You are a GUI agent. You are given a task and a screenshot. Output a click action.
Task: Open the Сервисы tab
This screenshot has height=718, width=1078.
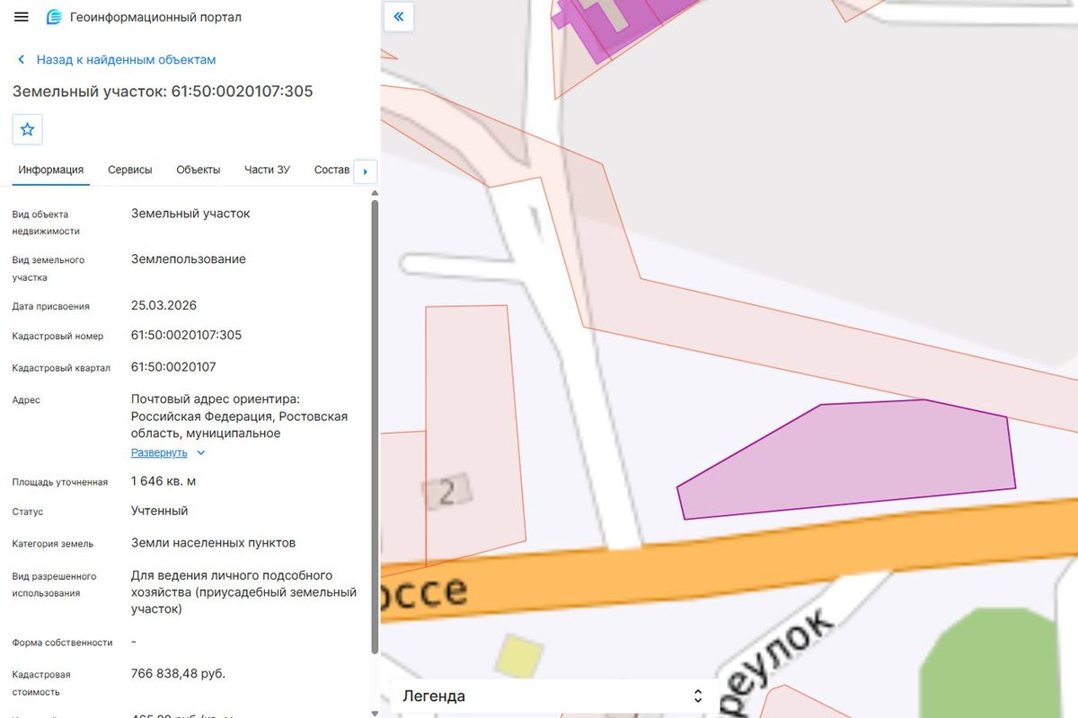(x=130, y=170)
